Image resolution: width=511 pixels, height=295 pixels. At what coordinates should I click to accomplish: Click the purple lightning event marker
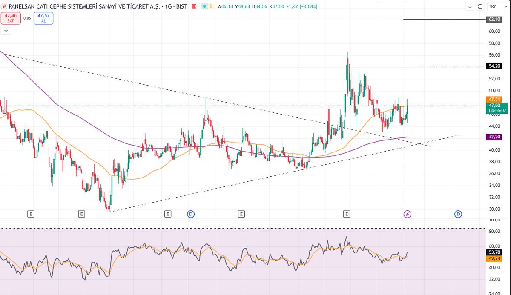pyautogui.click(x=408, y=214)
